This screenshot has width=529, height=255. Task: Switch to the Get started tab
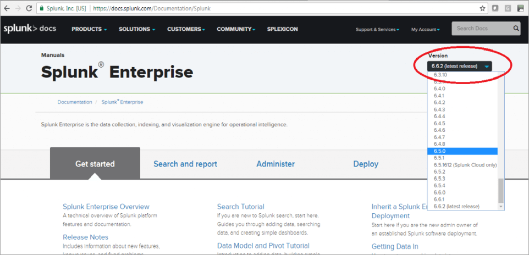coord(95,164)
